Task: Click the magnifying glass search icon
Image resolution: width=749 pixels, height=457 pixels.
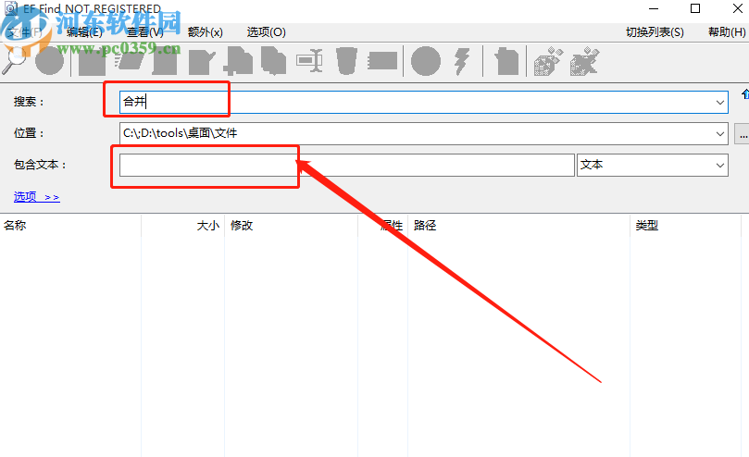Action: (x=13, y=60)
